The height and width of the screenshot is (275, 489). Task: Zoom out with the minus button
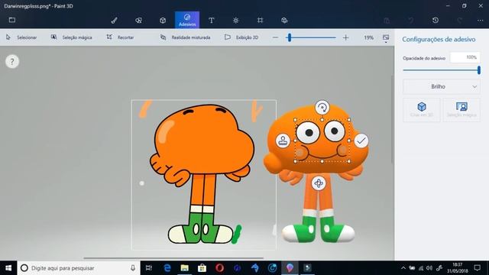275,37
